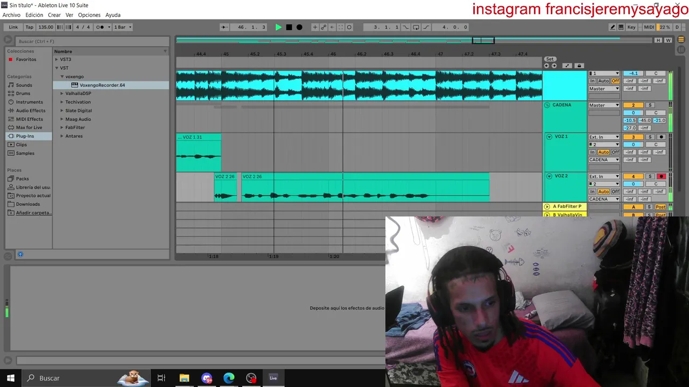Solo the VOZ 1 track
This screenshot has height=387, width=689.
[x=650, y=137]
